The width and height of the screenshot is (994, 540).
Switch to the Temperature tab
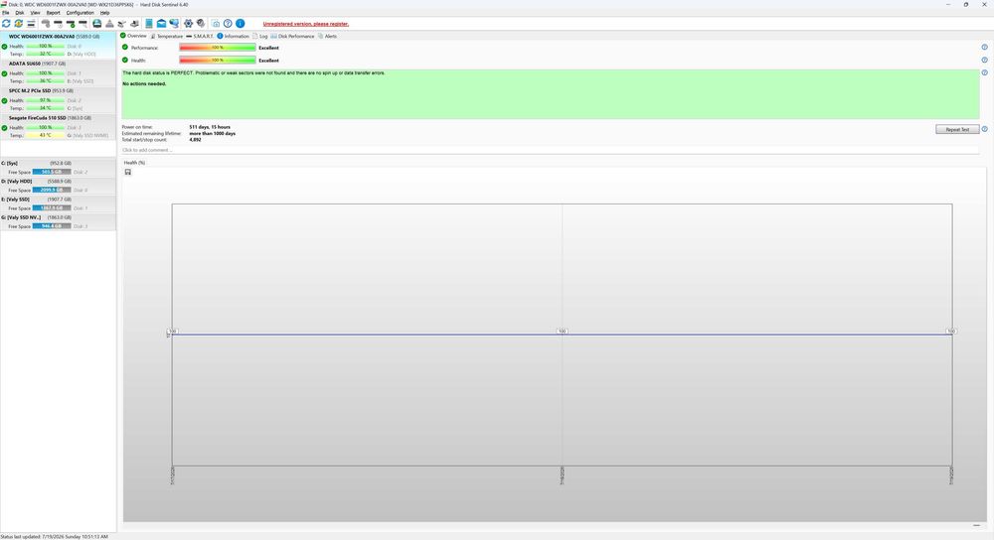167,36
